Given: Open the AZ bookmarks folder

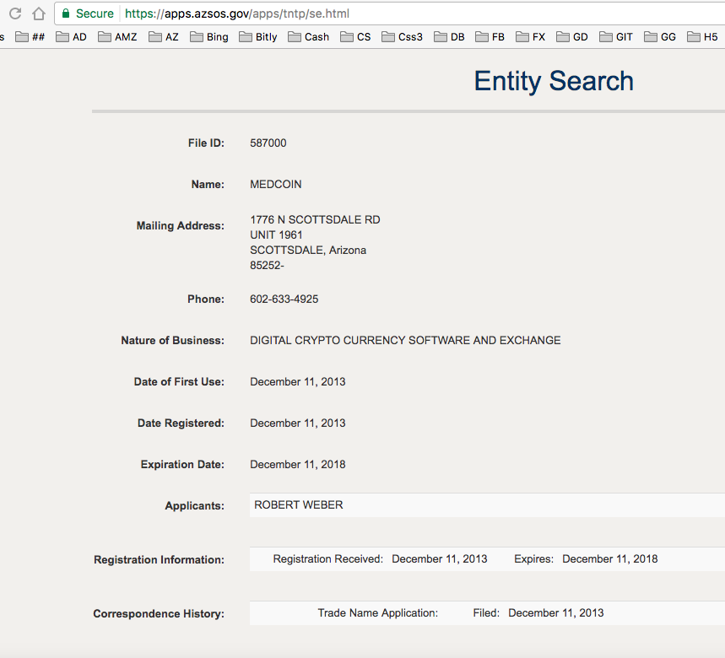Looking at the screenshot, I should (x=164, y=37).
